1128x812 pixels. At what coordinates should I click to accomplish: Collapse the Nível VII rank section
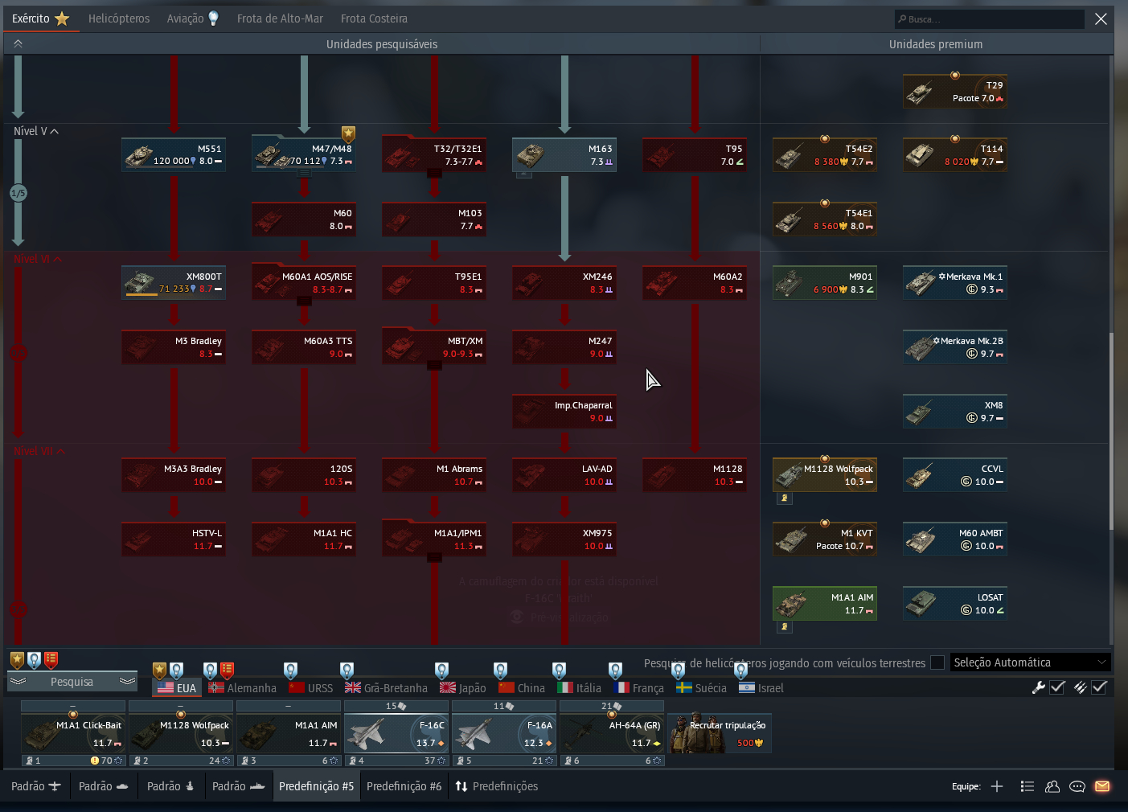point(39,451)
